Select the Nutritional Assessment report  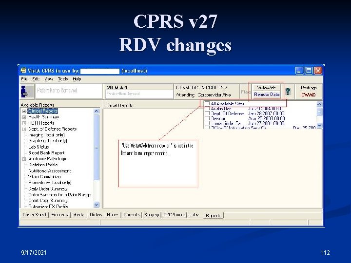coord(49,171)
